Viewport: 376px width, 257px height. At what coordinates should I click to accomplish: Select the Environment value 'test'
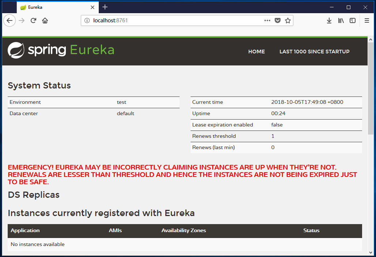tap(121, 102)
